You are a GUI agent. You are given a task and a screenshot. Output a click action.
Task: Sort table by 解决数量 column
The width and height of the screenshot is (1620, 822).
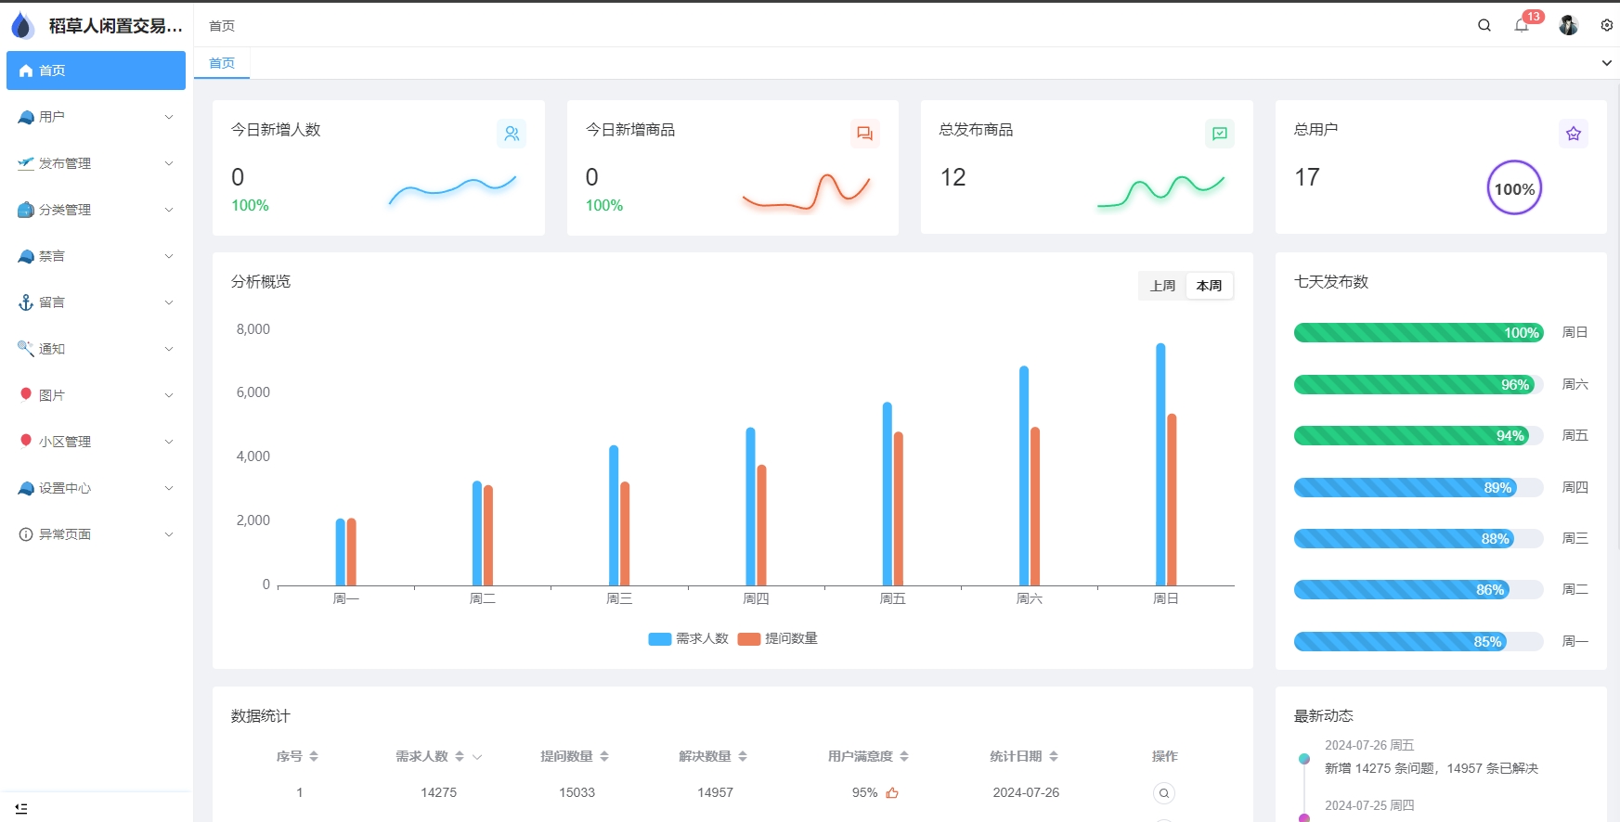(x=743, y=756)
